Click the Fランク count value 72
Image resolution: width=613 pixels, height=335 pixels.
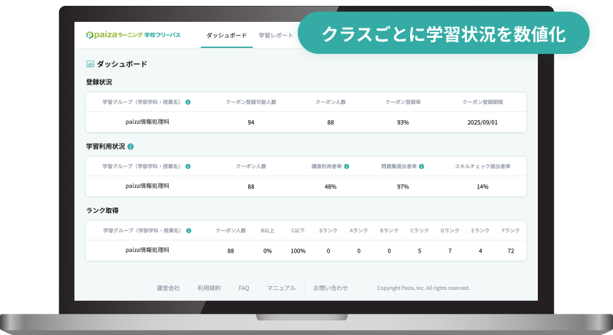tap(511, 251)
